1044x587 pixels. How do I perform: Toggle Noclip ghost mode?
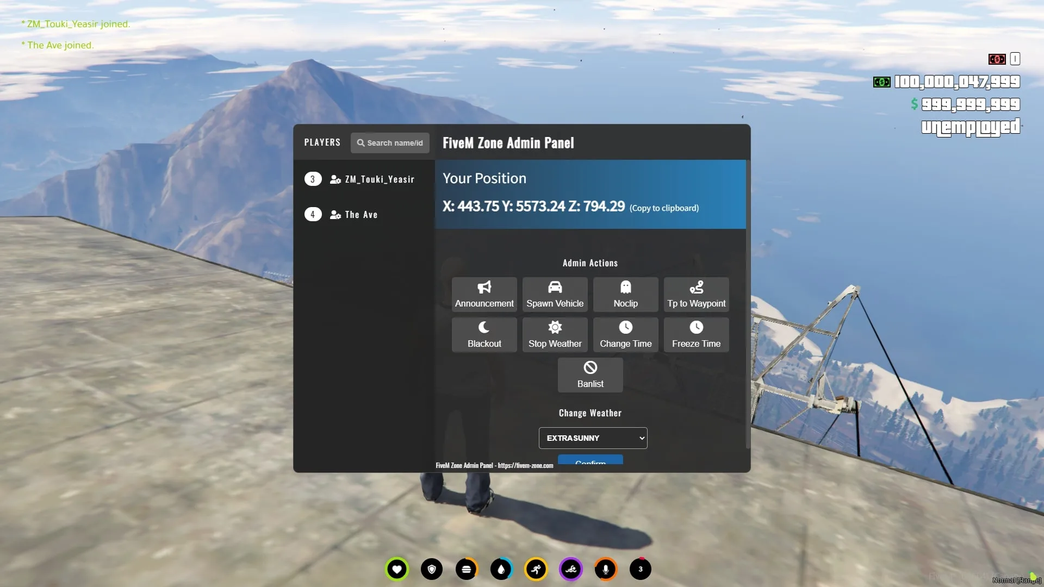pyautogui.click(x=625, y=294)
